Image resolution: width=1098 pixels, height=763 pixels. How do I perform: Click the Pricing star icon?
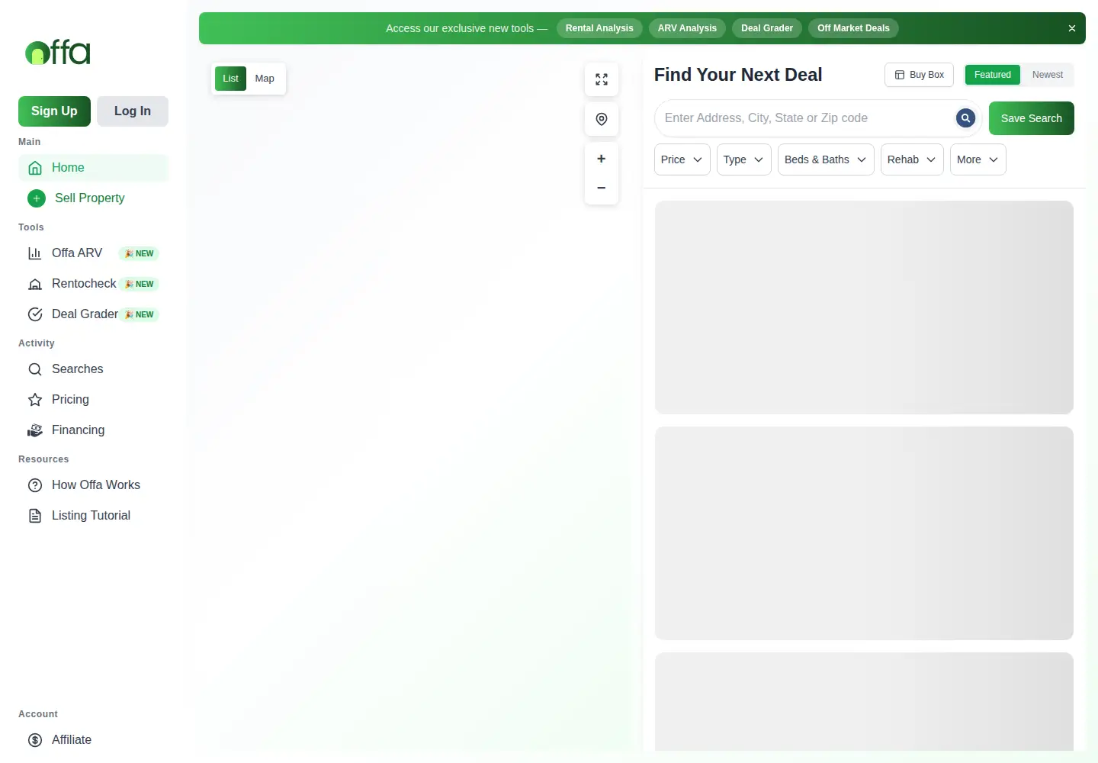click(x=35, y=400)
